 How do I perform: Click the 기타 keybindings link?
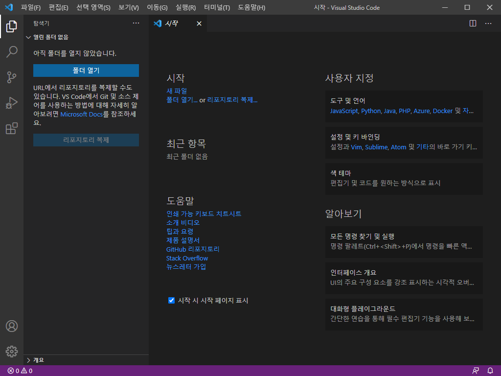pyautogui.click(x=422, y=147)
